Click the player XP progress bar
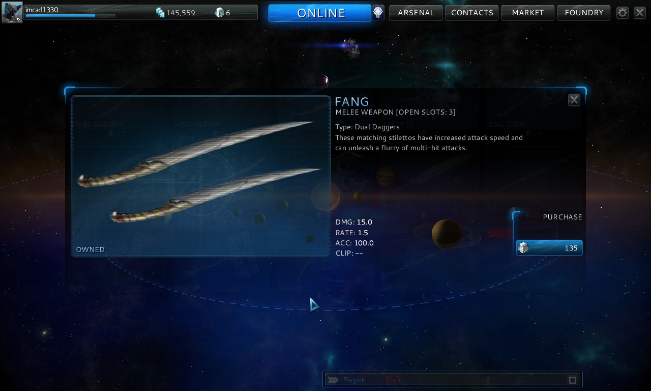The image size is (651, 391). [70, 16]
